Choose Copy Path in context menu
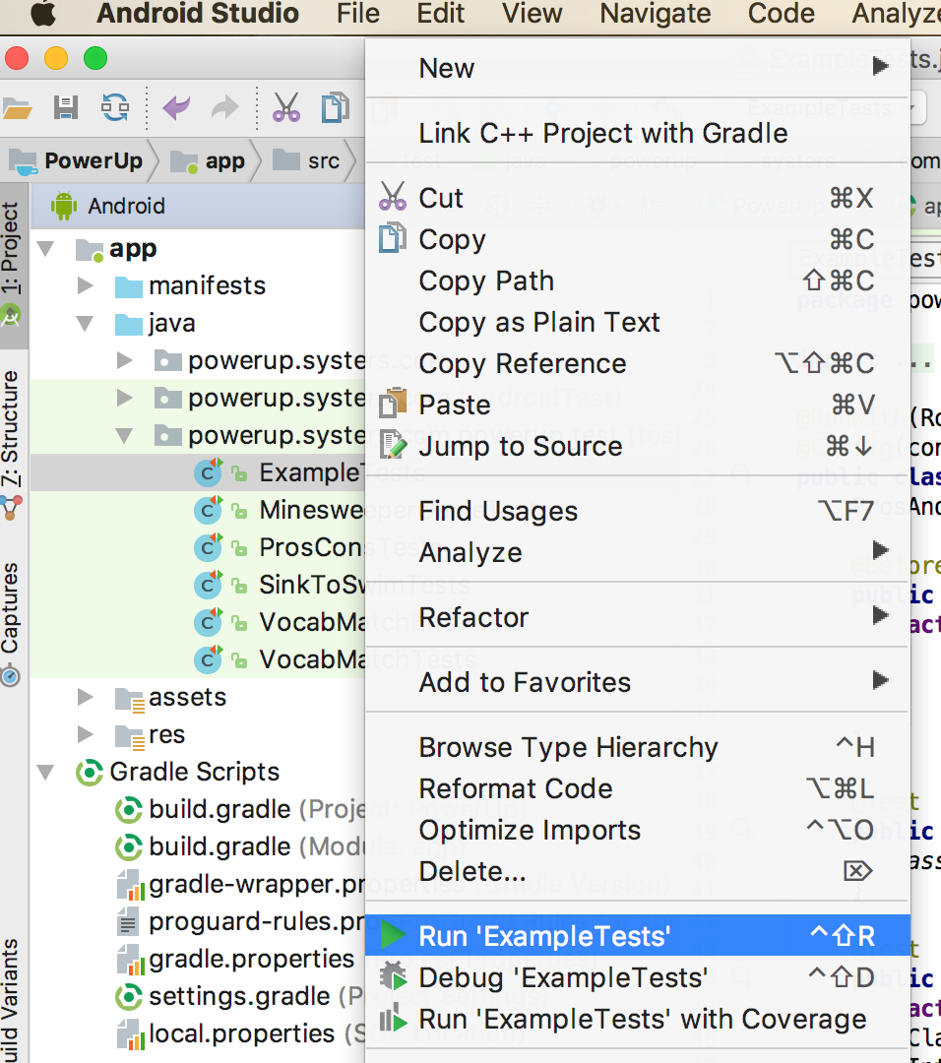 pyautogui.click(x=637, y=281)
